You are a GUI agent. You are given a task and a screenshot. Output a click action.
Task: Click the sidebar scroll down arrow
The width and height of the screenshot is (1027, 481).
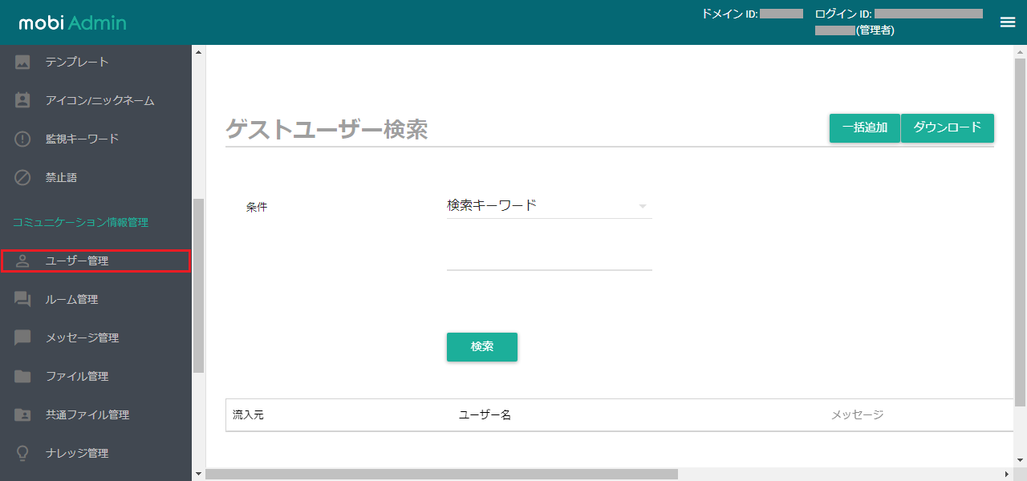[198, 475]
